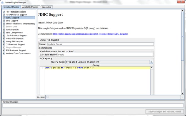186x116 pixels.
Task: Toggle the JUnit Support checkbox
Action: tap(4, 29)
